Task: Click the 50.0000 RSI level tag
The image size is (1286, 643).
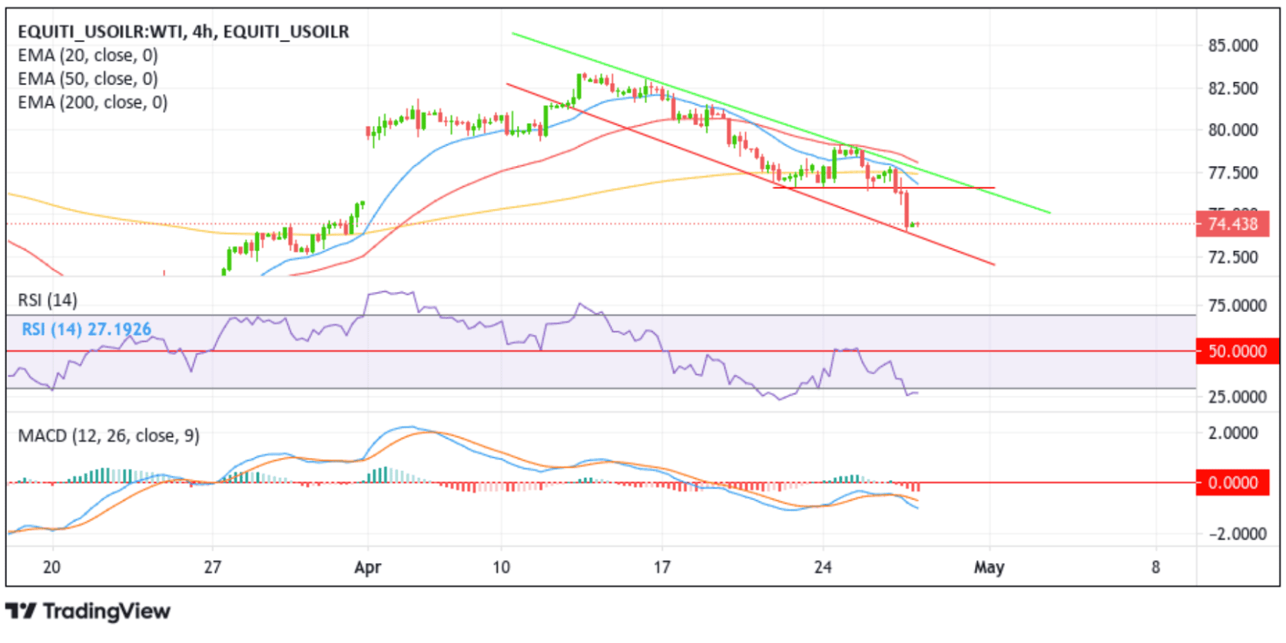Action: click(x=1237, y=351)
